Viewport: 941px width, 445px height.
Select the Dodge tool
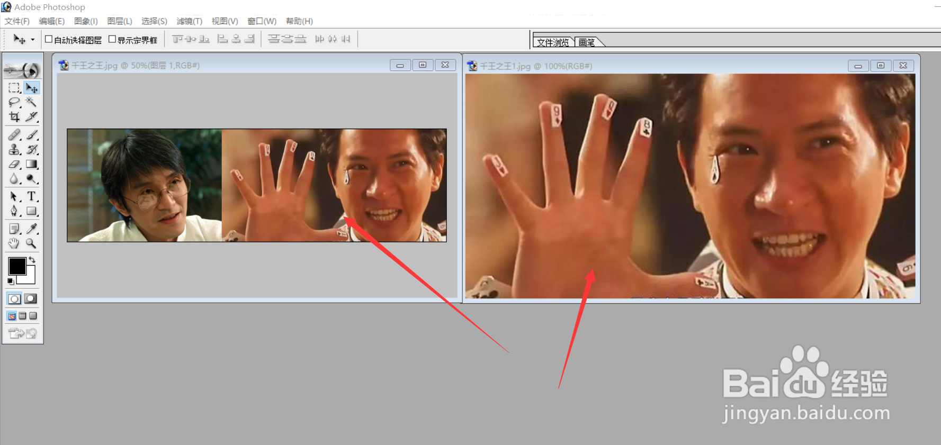[32, 179]
